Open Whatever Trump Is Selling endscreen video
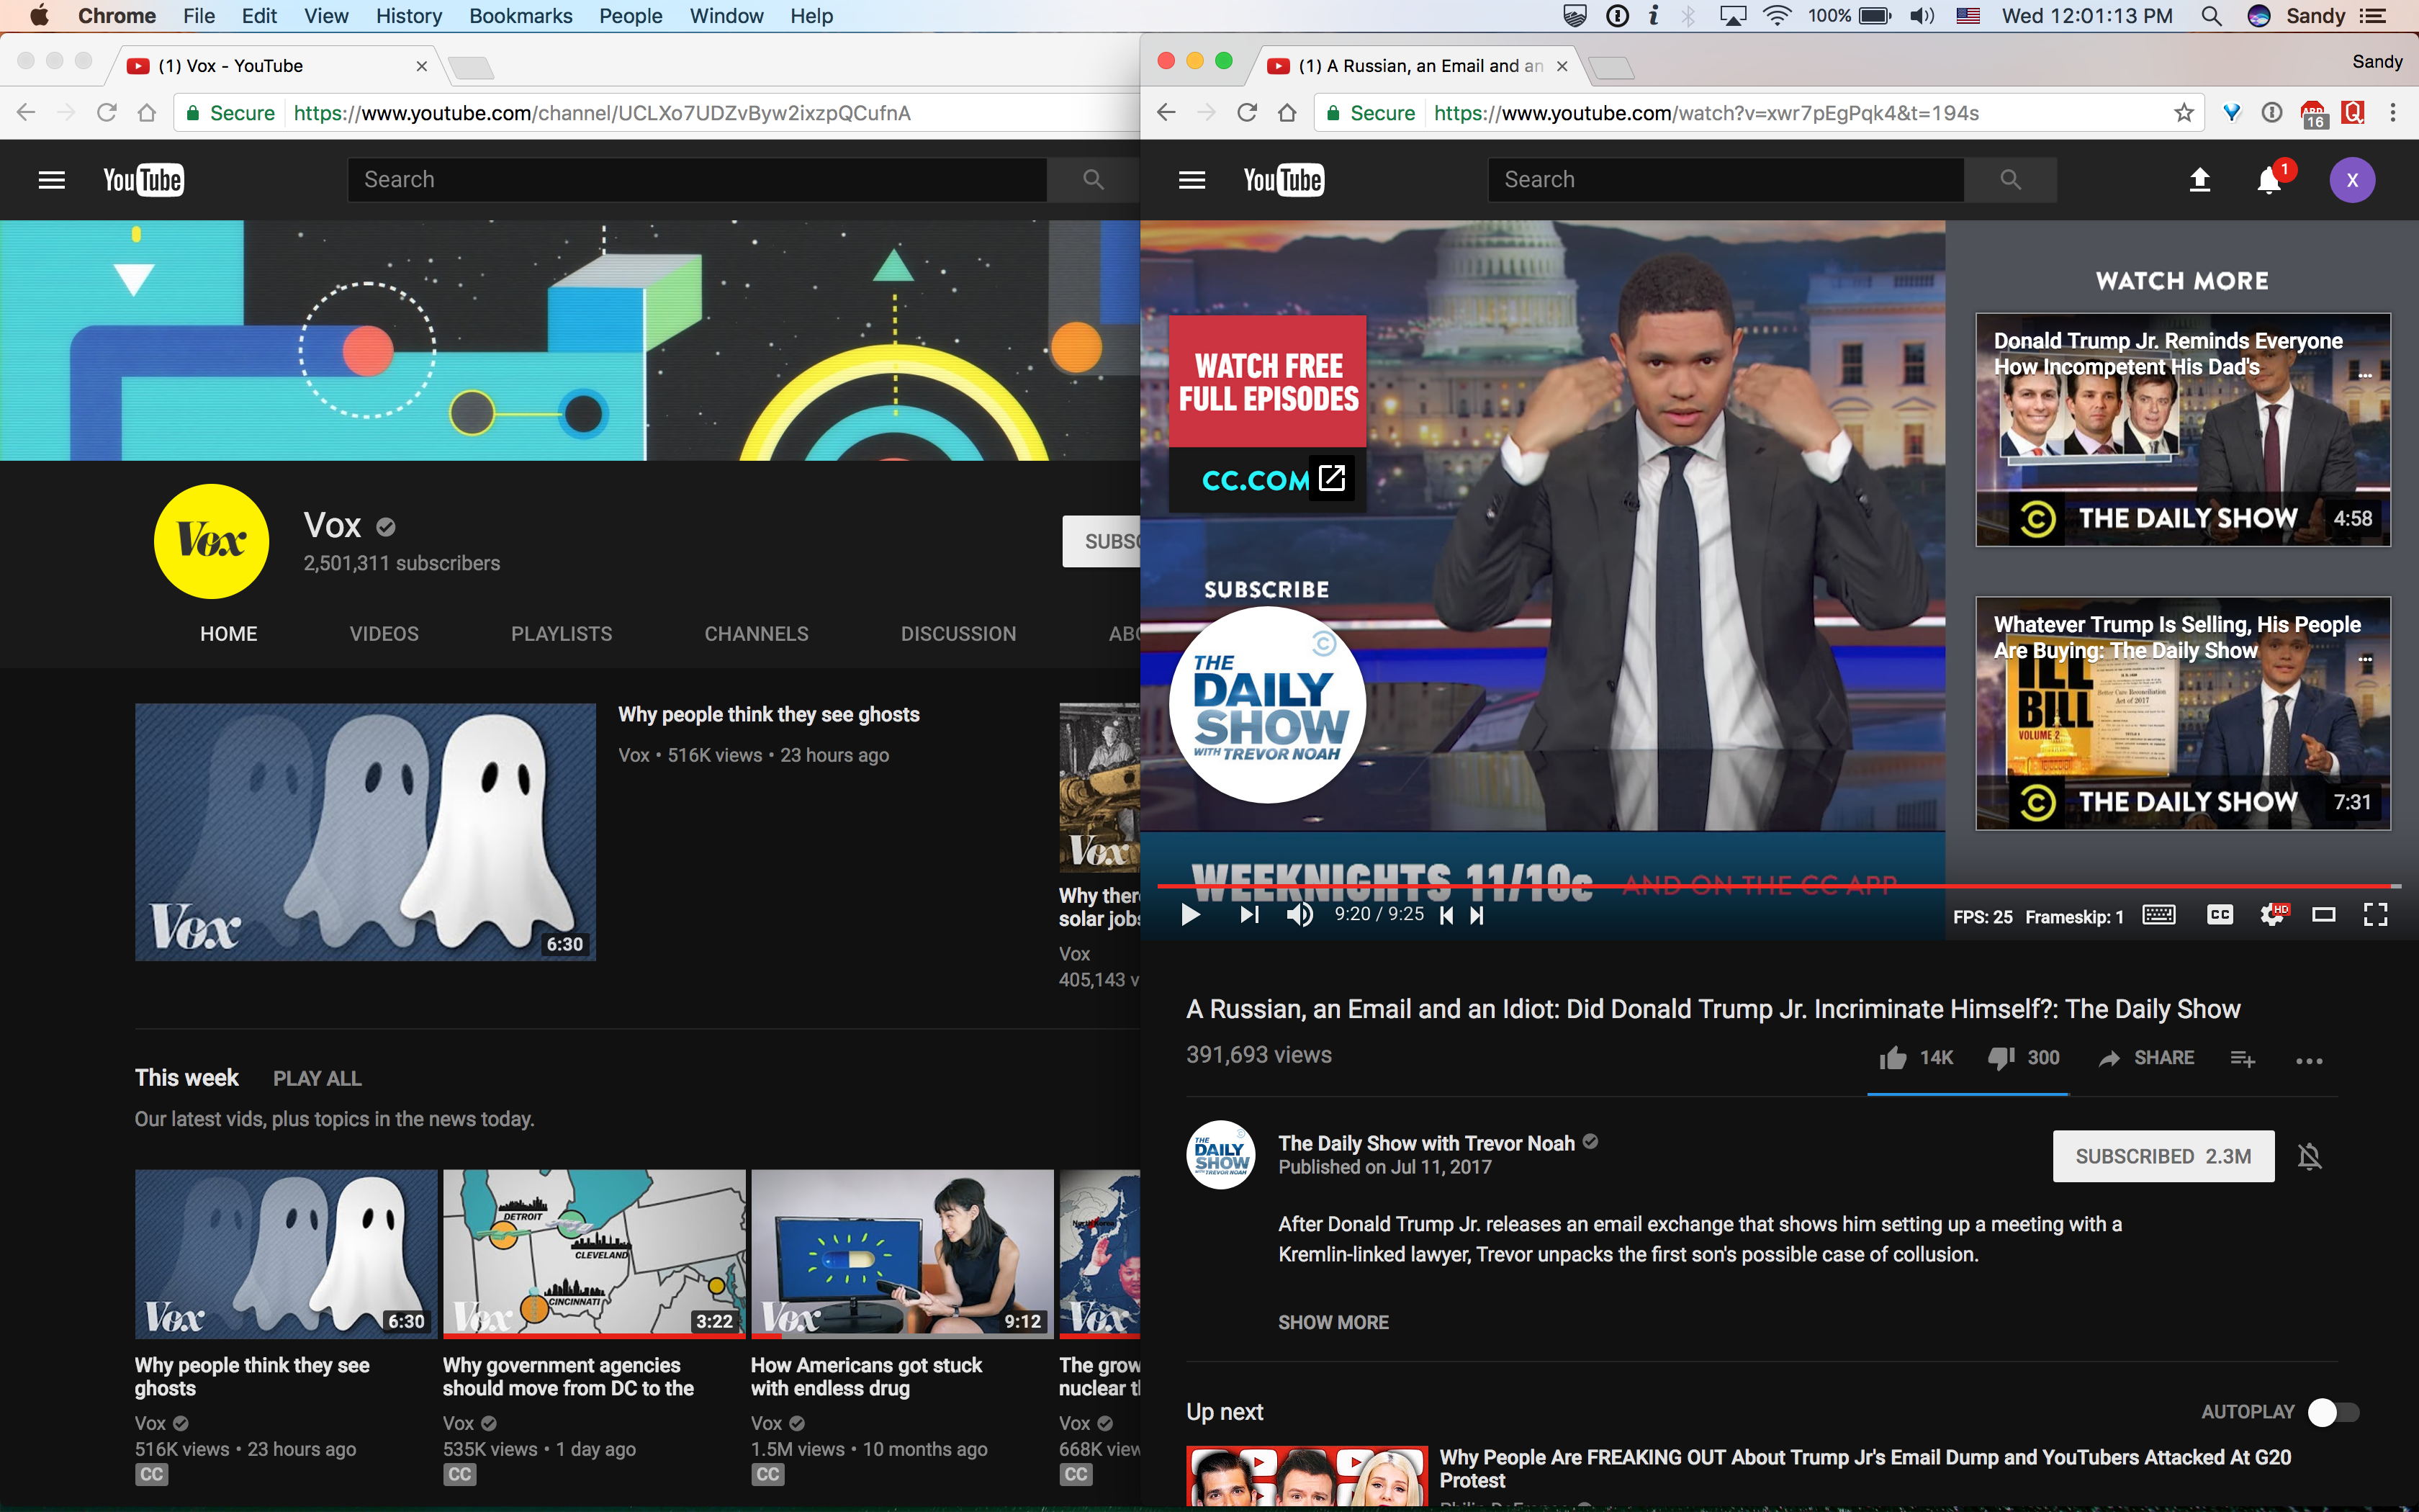The width and height of the screenshot is (2419, 1512). (2183, 713)
